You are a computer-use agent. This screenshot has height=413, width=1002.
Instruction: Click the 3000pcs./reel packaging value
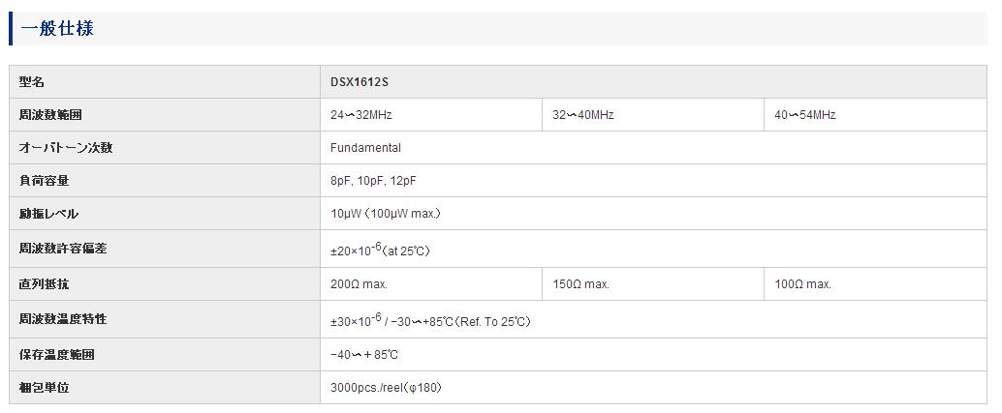point(387,388)
